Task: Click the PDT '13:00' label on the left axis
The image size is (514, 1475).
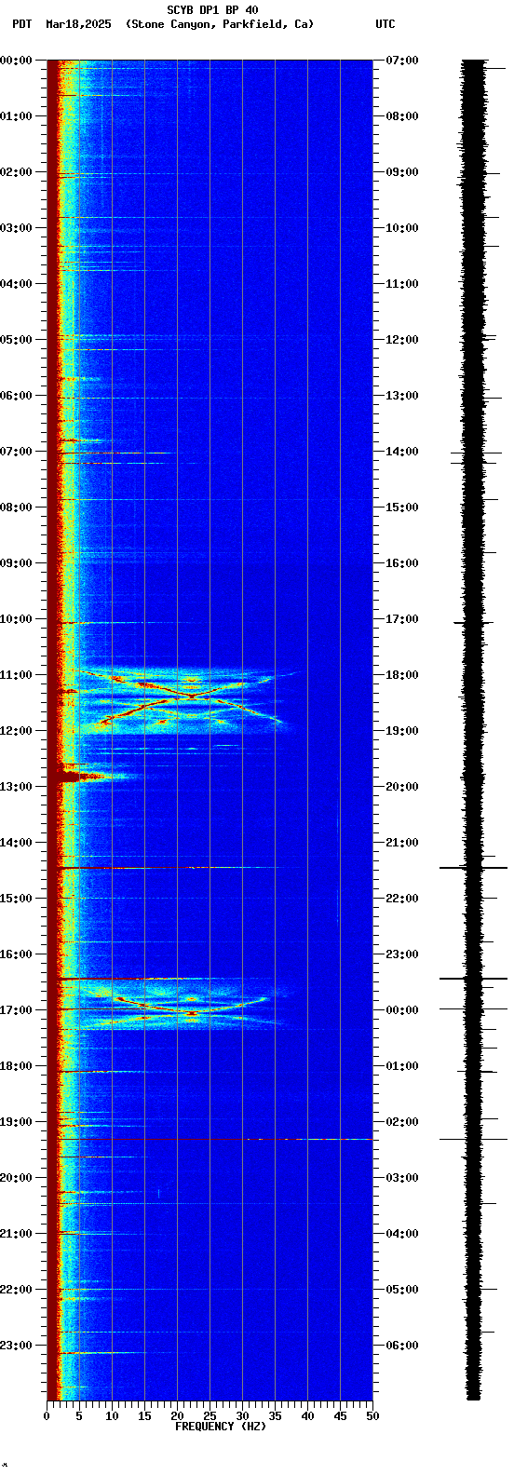Action: coord(17,787)
